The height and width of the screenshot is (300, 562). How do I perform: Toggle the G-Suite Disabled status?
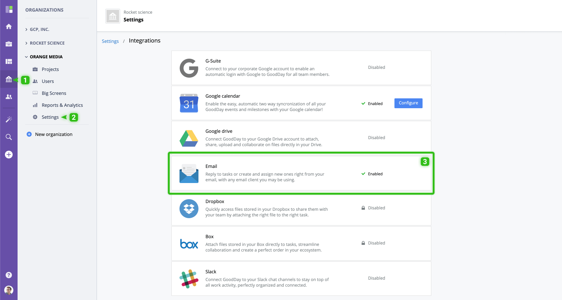376,67
